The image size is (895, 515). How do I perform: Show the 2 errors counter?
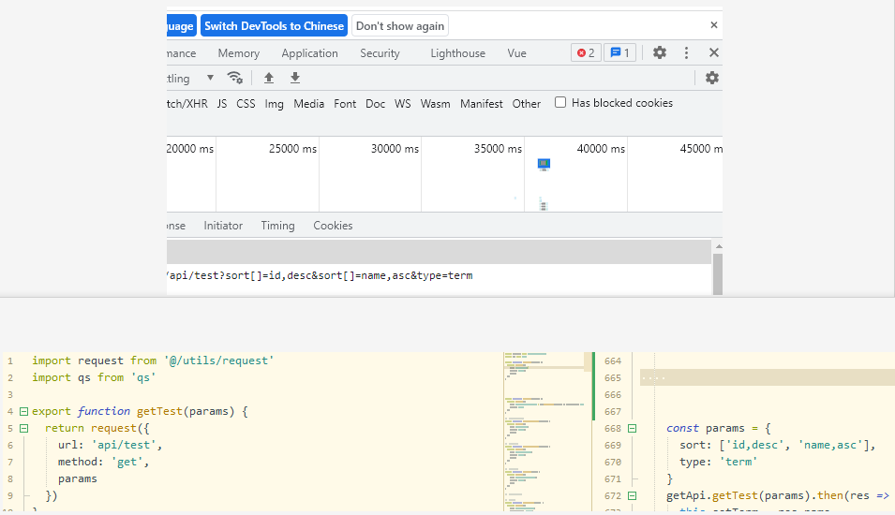[x=586, y=52]
